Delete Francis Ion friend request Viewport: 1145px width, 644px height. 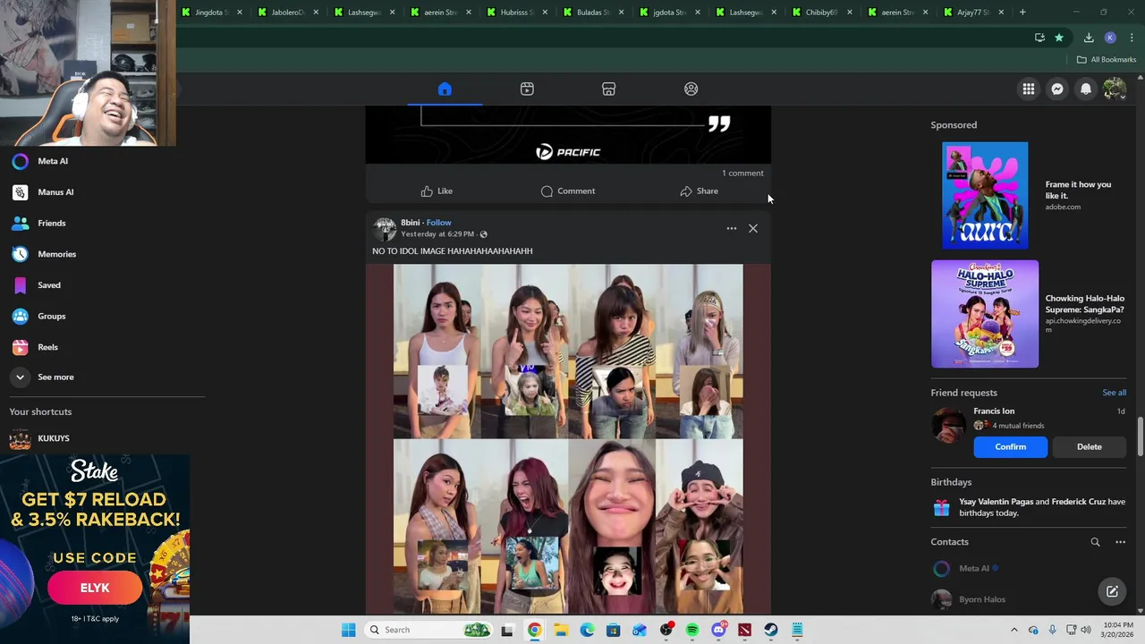pos(1089,446)
